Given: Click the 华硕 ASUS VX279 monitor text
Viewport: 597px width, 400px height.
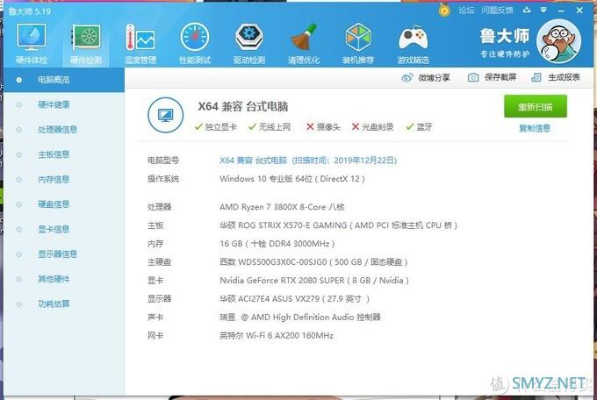Looking at the screenshot, I should click(294, 299).
